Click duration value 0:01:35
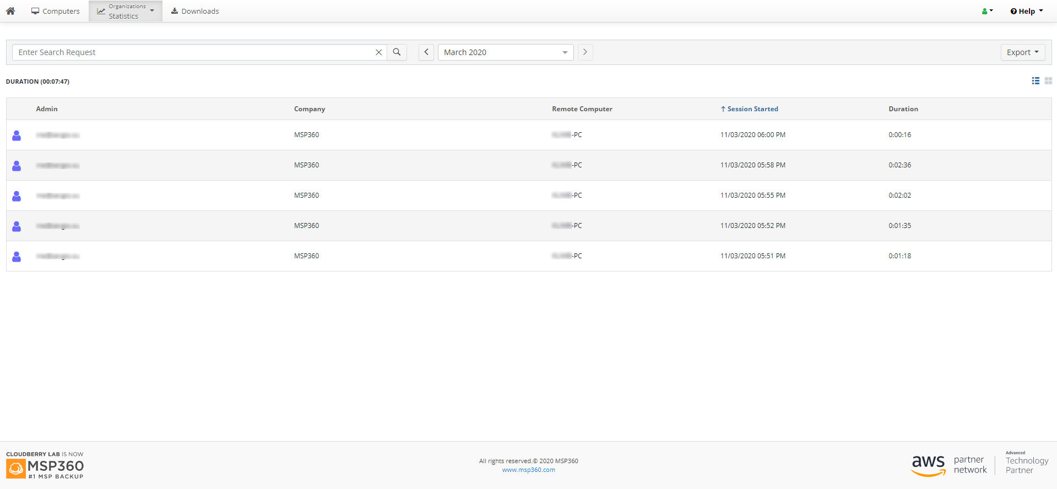Screen dimensions: 1057x489 [x=899, y=226]
